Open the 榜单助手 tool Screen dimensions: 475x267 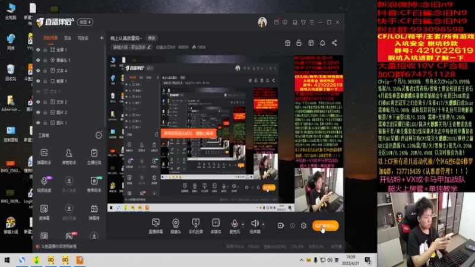tap(94, 184)
